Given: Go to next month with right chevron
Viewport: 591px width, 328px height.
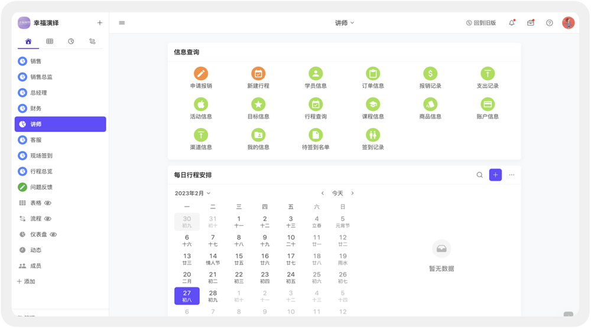Looking at the screenshot, I should tap(353, 193).
